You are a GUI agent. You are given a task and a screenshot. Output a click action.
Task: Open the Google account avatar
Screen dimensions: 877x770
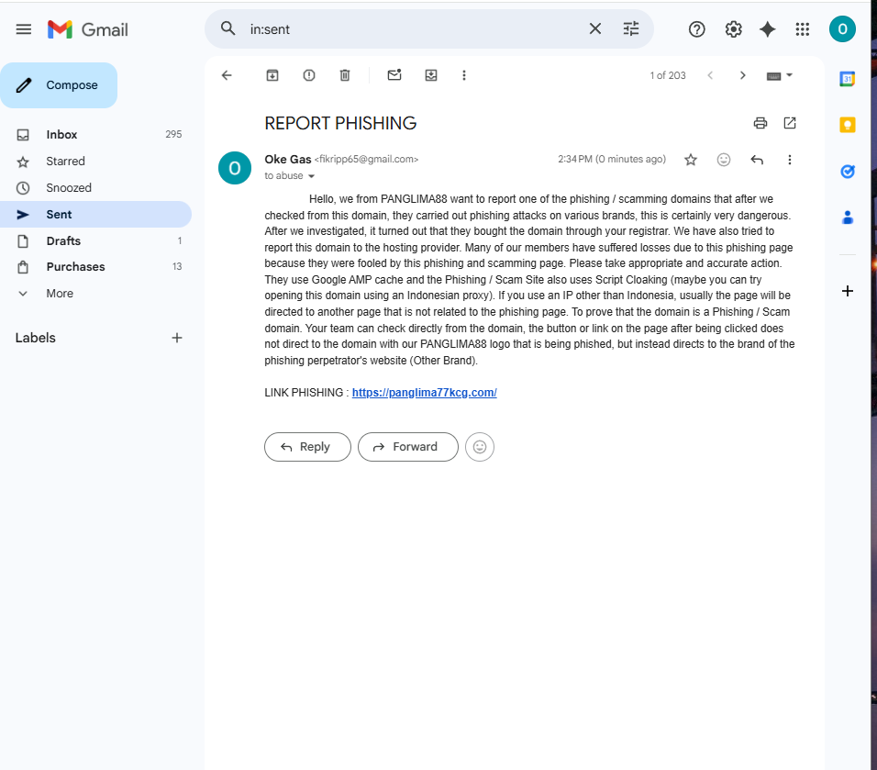(x=842, y=29)
